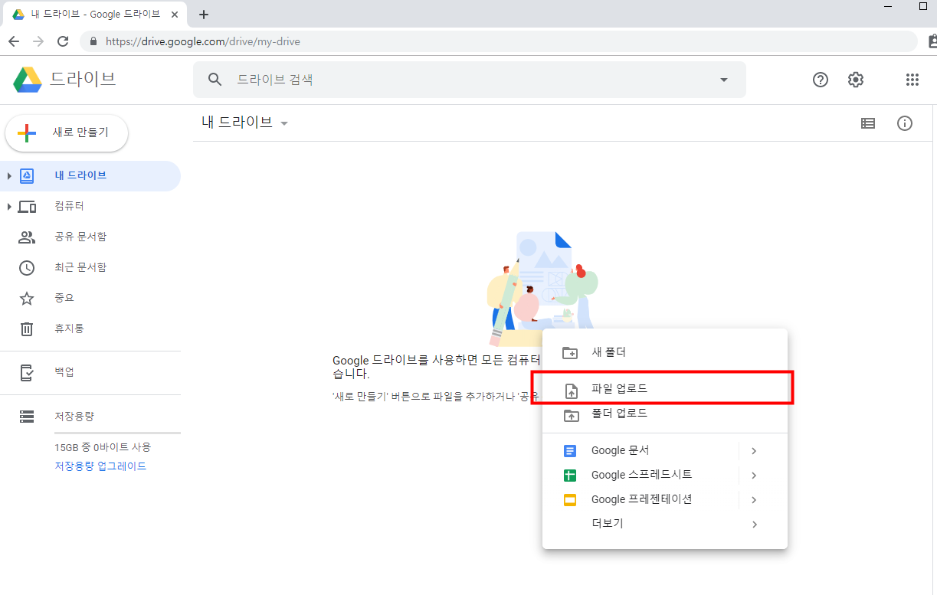Click the 15GB 중 0바이트 사용 text
The width and height of the screenshot is (937, 595).
[103, 447]
